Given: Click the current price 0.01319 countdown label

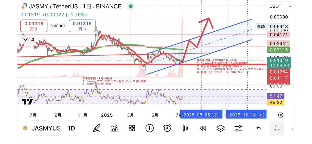Looking at the screenshot, I should pos(279,63).
